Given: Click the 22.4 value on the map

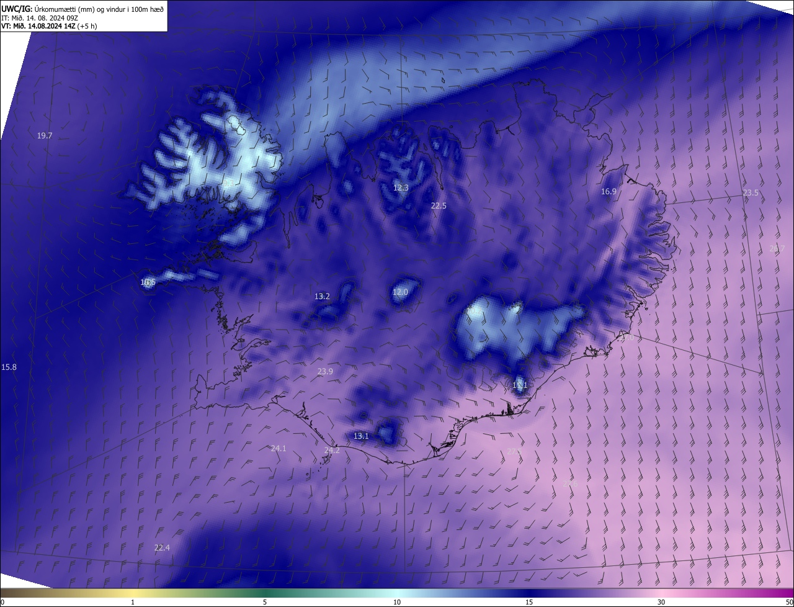Looking at the screenshot, I should tap(162, 547).
